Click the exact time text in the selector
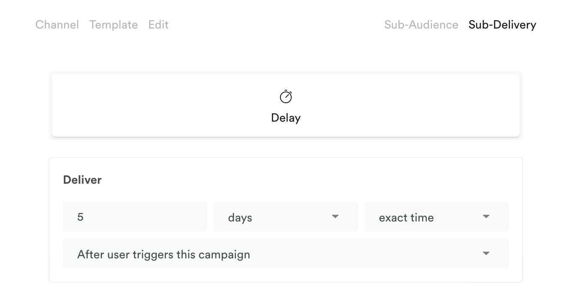Viewport: 570px width, 302px height. (406, 218)
